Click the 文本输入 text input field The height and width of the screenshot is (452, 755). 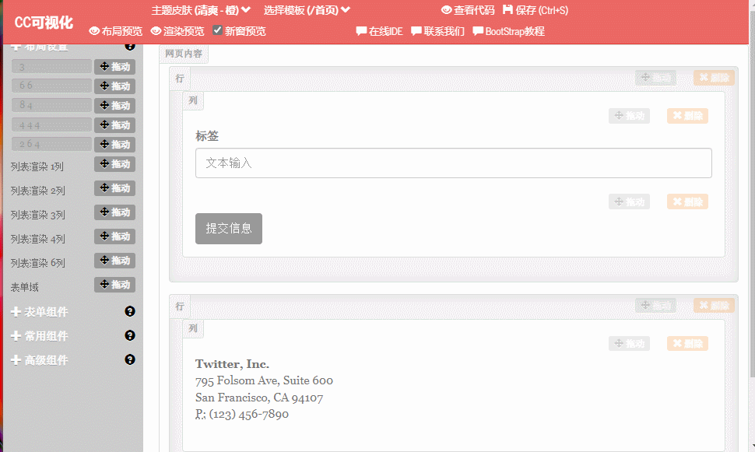pyautogui.click(x=453, y=163)
